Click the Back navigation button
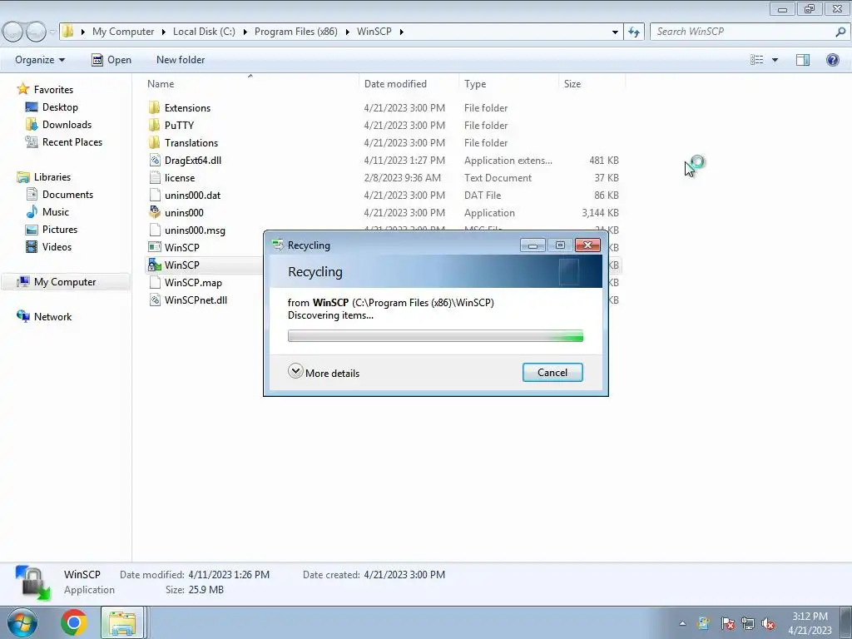The width and height of the screenshot is (852, 639). (x=12, y=32)
